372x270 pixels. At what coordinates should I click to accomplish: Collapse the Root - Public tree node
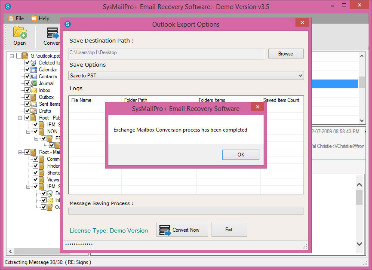tap(20, 118)
